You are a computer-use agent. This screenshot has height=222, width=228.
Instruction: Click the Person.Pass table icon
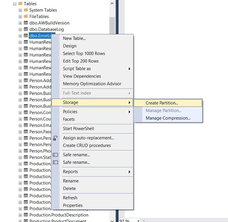(x=26, y=132)
